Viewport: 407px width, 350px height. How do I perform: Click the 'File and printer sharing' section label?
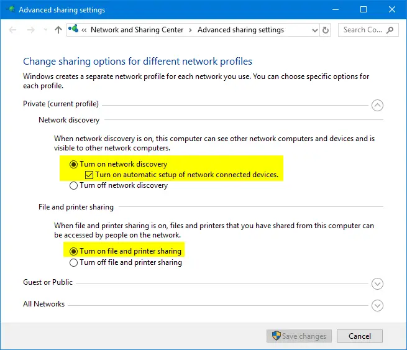tap(76, 207)
